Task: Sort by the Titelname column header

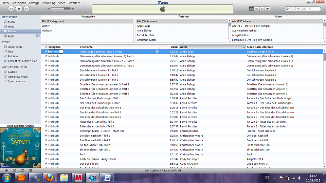Action: pos(119,47)
